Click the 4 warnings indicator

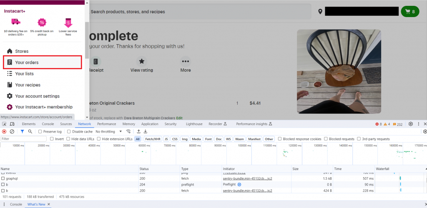coord(387,124)
